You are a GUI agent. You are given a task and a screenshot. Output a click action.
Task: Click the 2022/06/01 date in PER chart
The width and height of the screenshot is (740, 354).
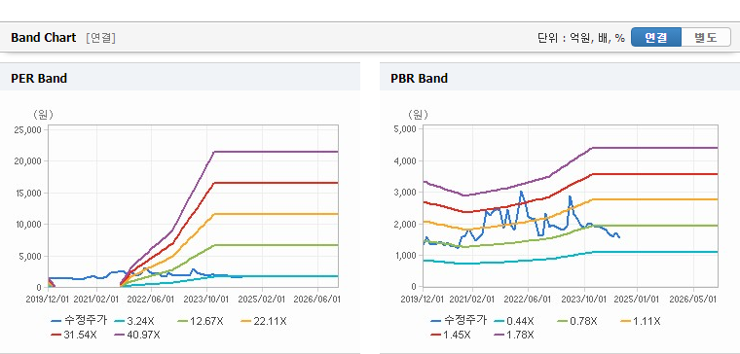click(151, 299)
